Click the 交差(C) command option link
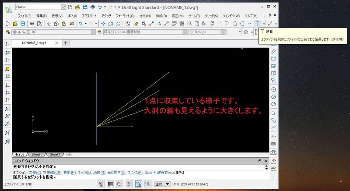The width and height of the screenshot is (350, 191). 35,173
